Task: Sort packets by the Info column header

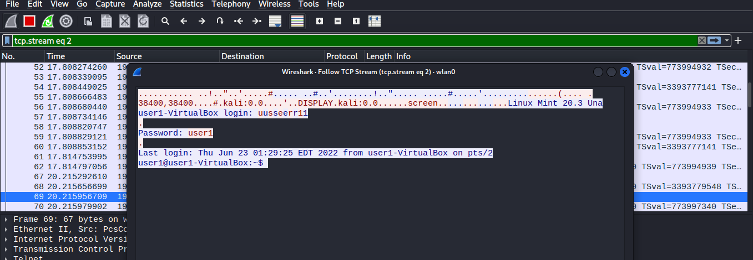Action: click(570, 56)
